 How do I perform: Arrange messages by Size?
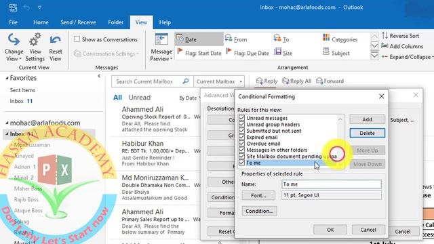click(x=283, y=53)
